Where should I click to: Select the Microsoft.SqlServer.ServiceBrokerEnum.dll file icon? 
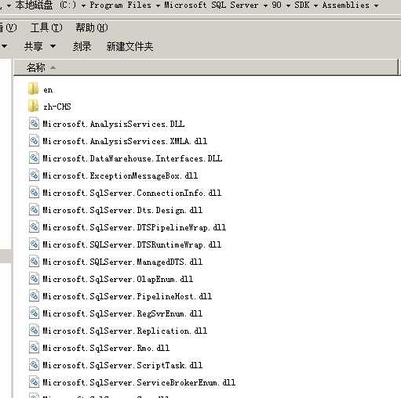[34, 382]
